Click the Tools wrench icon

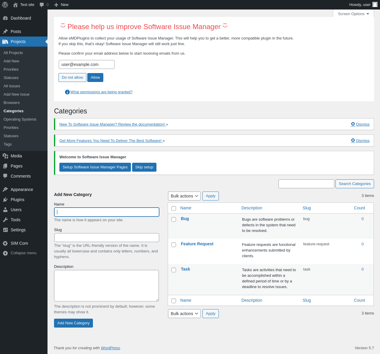pos(5,220)
